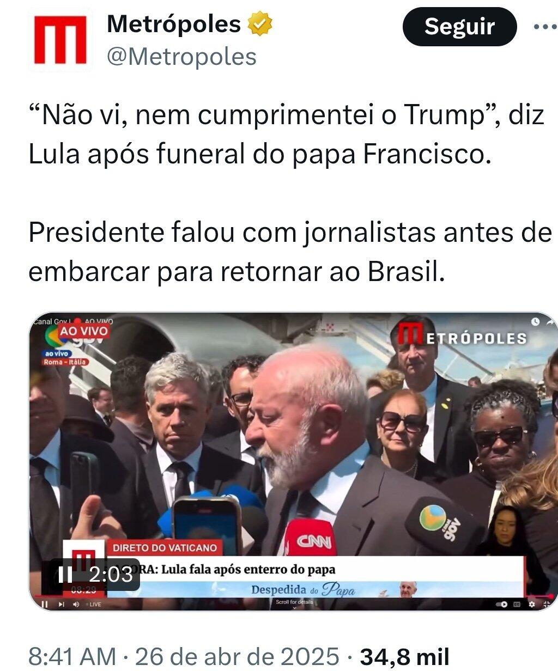The width and height of the screenshot is (558, 671).
Task: Click the gold verified badge
Action: click(260, 24)
